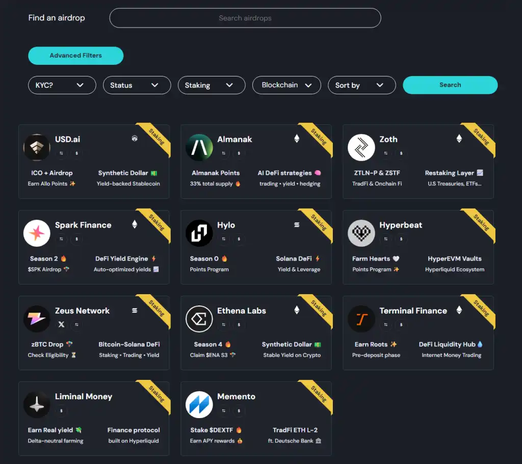Click the swap icon on the Almanak card

[223, 153]
